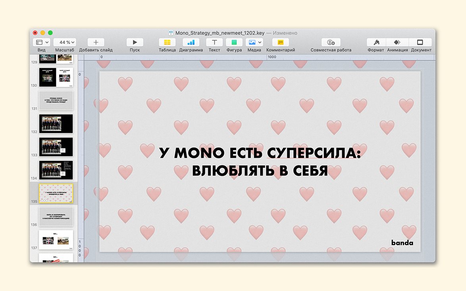Click the banda logo on slide
The height and width of the screenshot is (291, 466).
coord(402,243)
